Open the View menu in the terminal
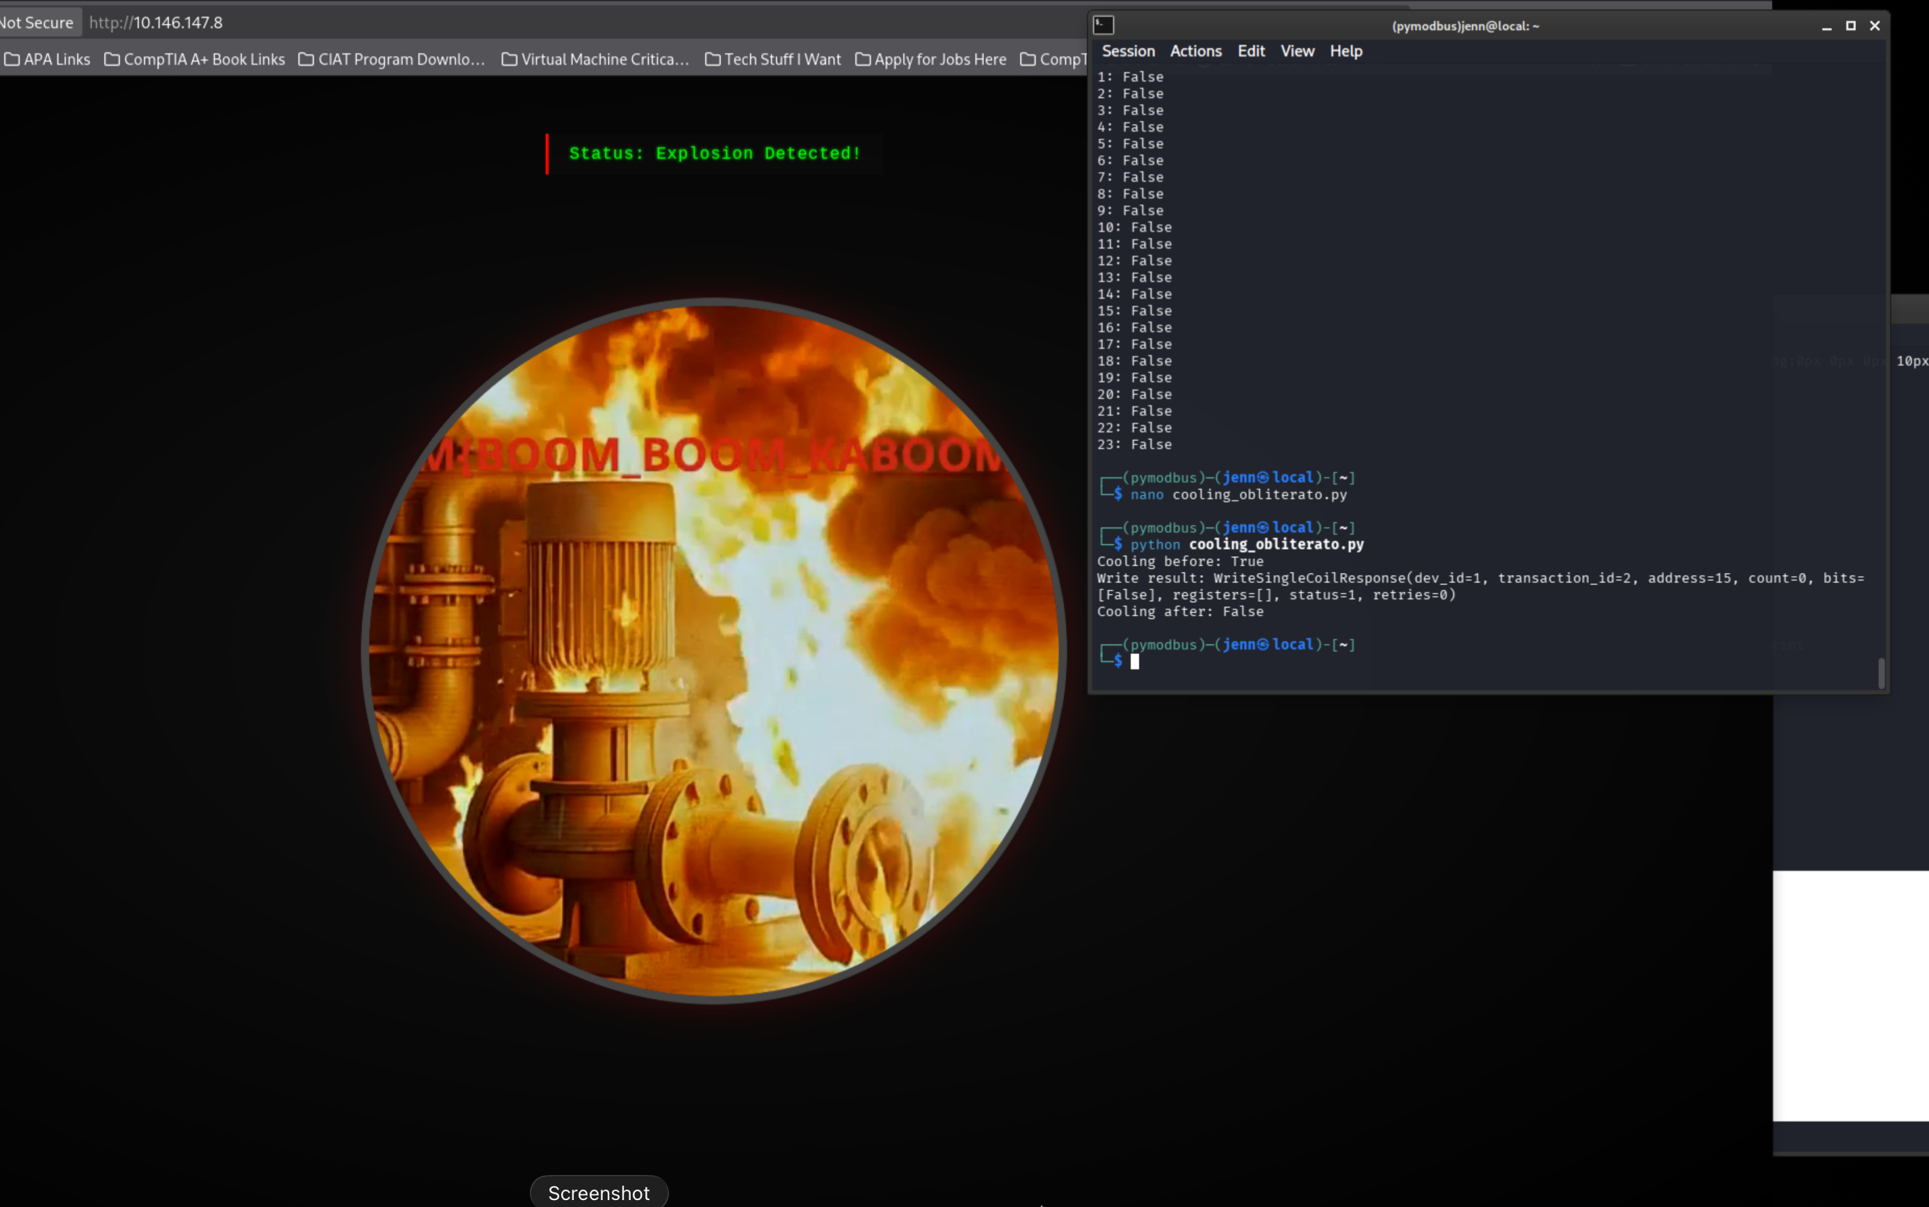 1298,51
